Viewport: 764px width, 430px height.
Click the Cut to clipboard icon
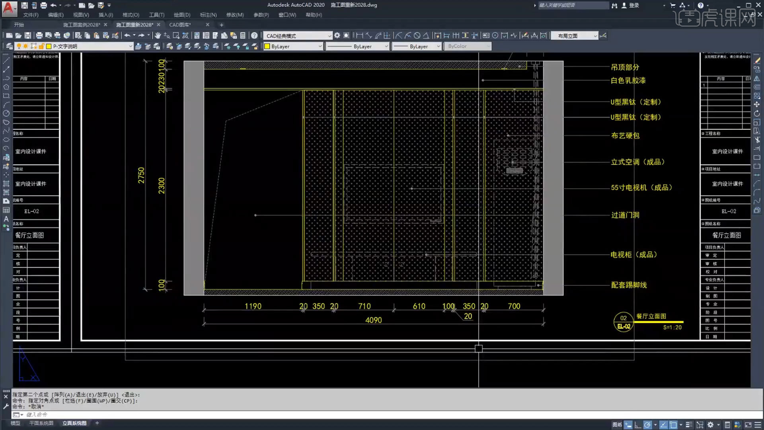[78, 36]
